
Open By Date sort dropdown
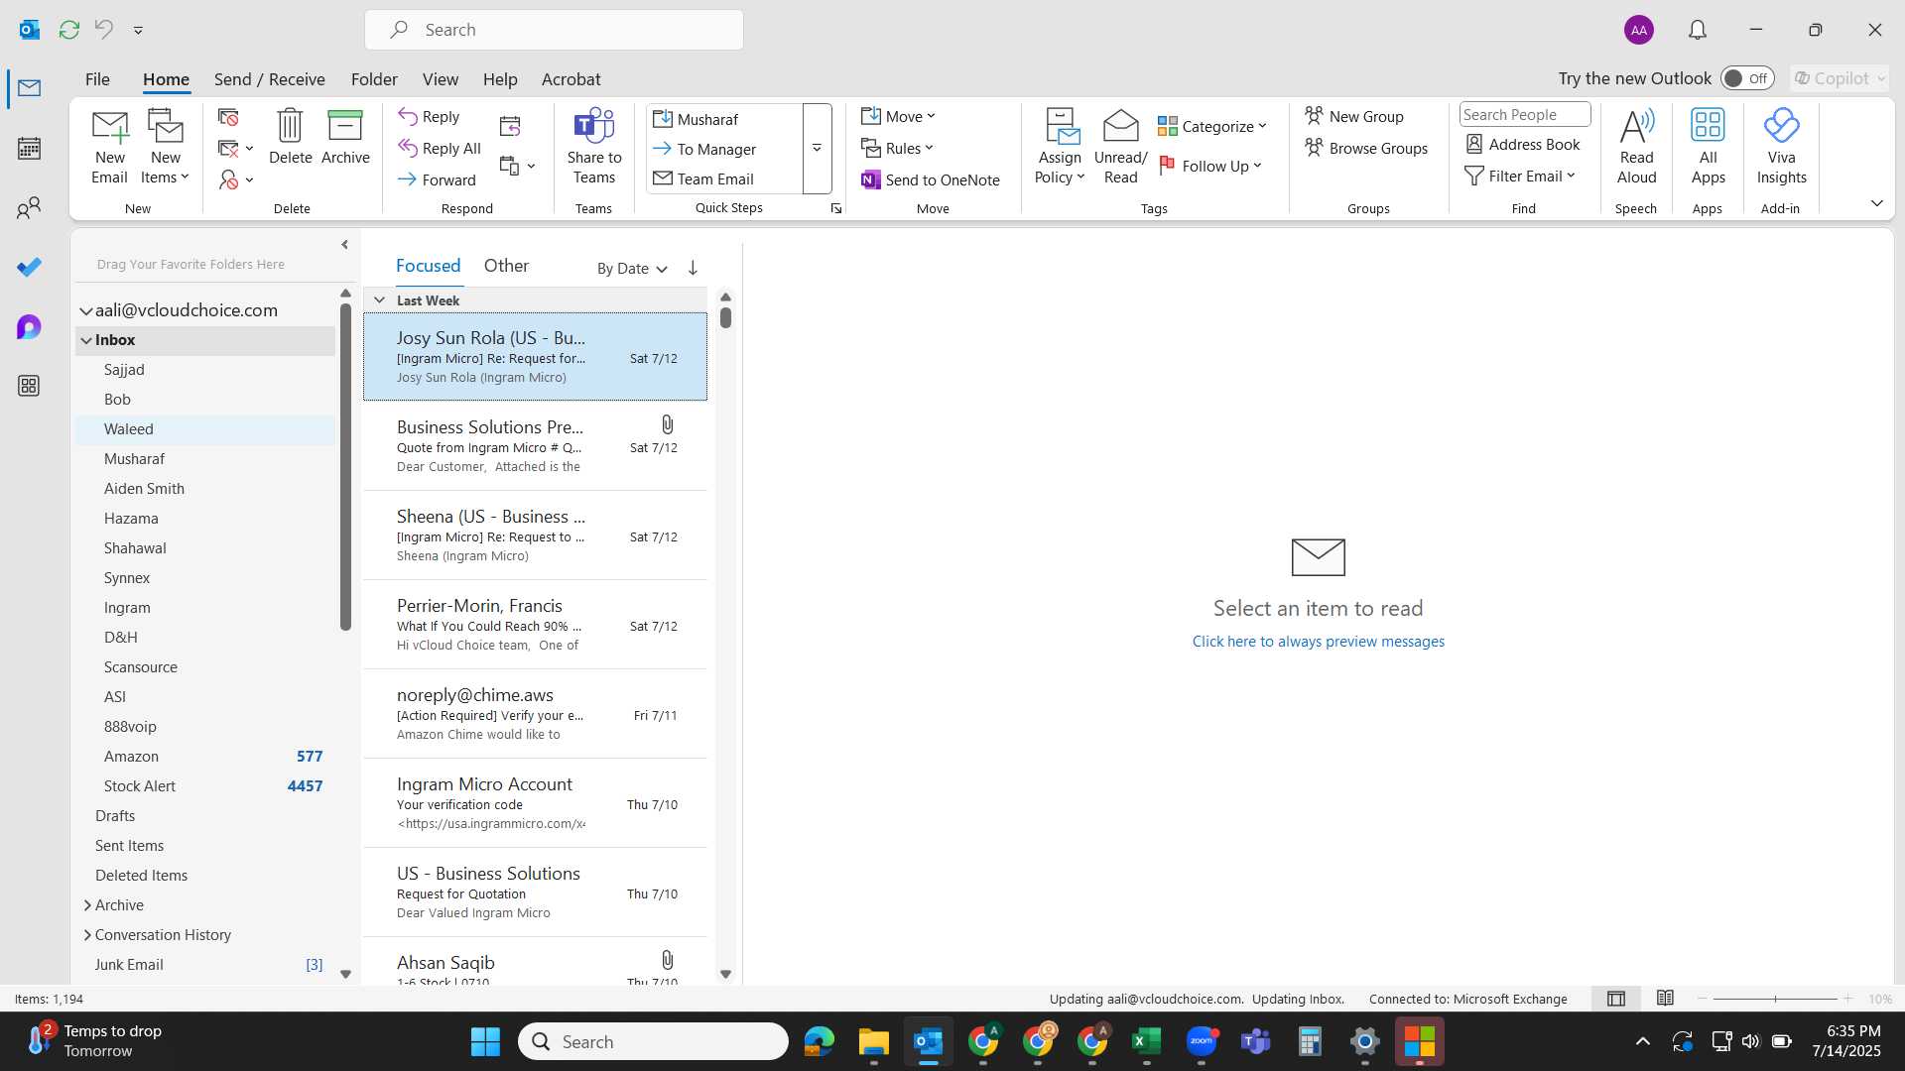632,268
